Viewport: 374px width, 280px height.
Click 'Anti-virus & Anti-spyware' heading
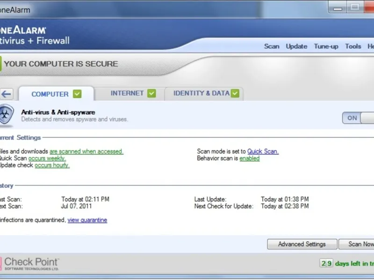tap(58, 112)
